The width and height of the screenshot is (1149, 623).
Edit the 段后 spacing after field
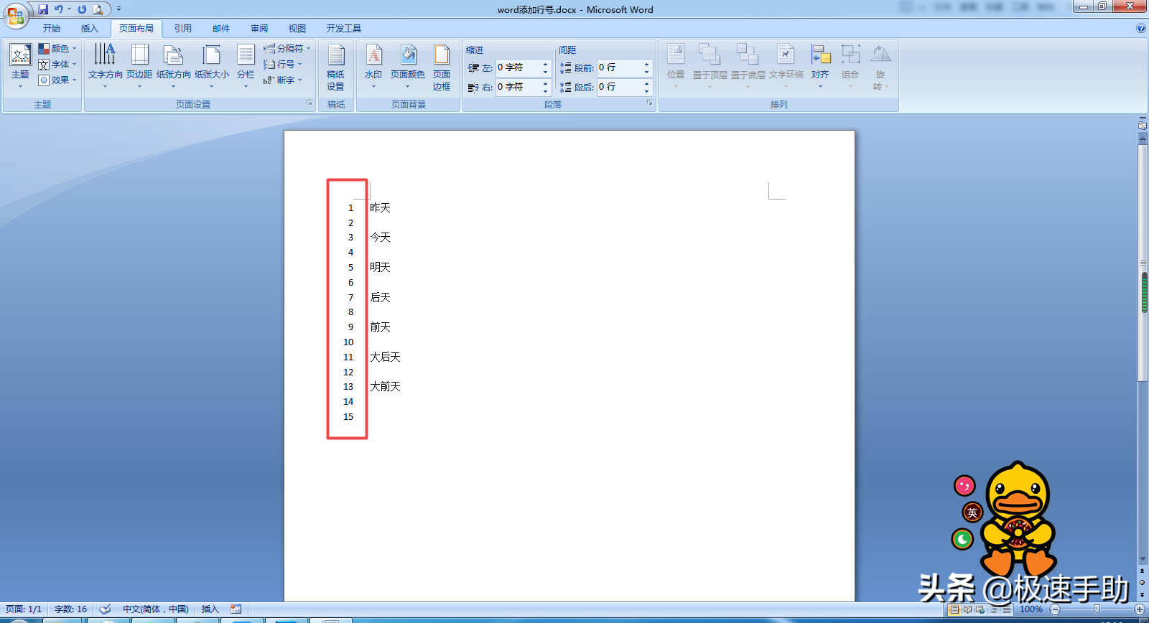[x=619, y=87]
